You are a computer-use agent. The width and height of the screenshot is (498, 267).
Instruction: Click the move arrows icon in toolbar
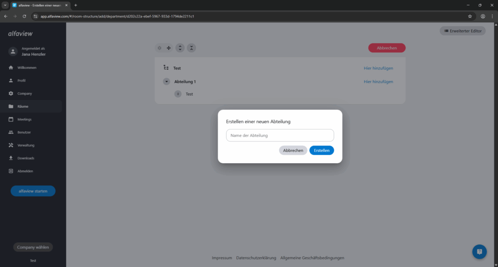(x=169, y=48)
